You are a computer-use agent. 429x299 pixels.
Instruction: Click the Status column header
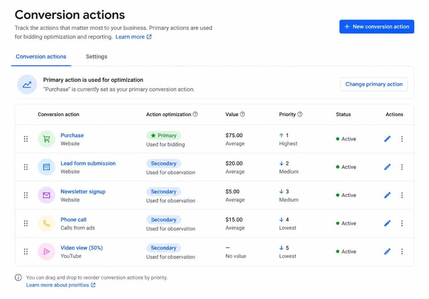click(x=343, y=114)
